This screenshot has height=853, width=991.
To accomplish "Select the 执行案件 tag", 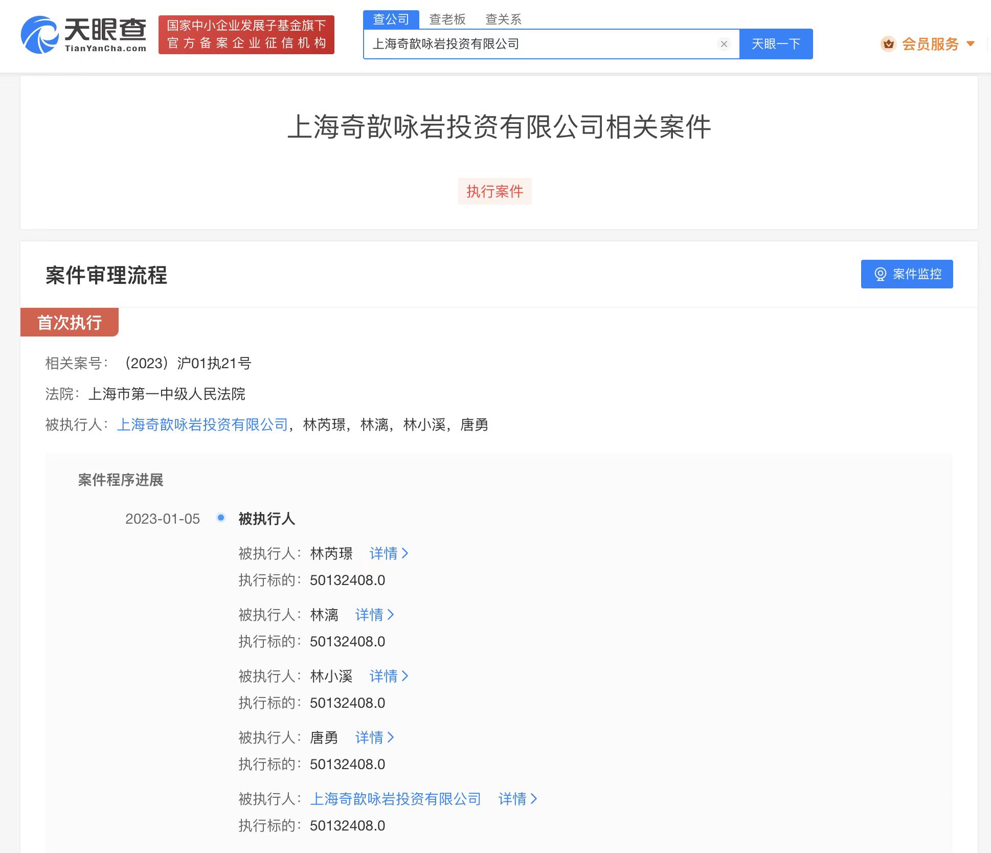I will click(x=494, y=191).
